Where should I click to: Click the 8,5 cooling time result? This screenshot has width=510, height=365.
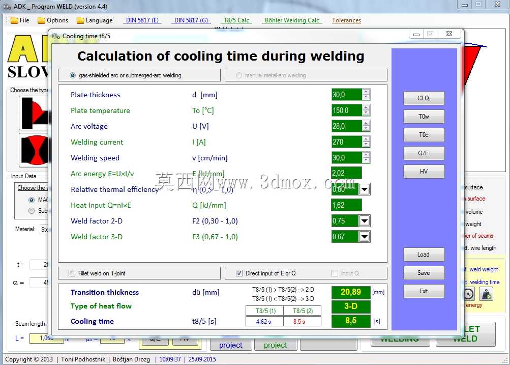click(351, 321)
